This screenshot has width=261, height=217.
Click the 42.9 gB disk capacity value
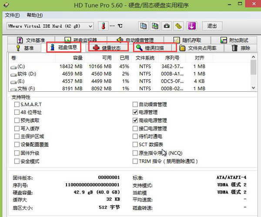97,192
